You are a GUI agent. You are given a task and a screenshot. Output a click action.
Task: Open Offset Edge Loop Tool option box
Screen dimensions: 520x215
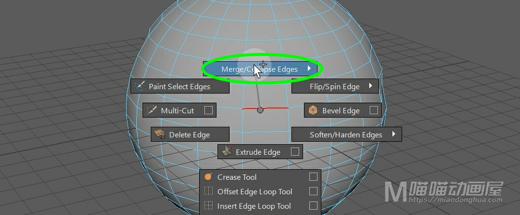pos(313,191)
